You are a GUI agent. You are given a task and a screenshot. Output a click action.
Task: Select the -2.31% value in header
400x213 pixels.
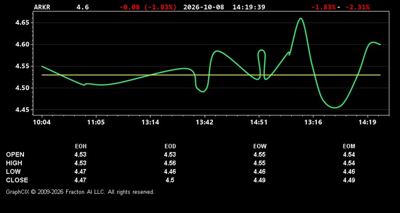point(357,7)
